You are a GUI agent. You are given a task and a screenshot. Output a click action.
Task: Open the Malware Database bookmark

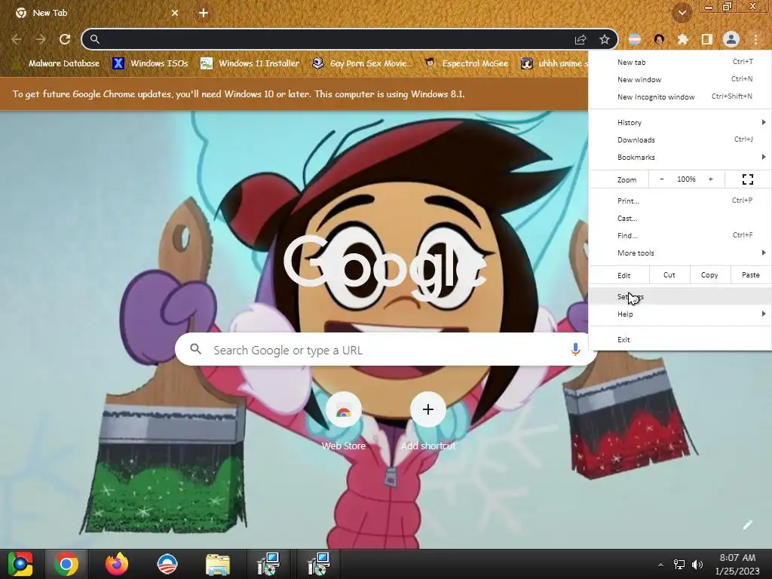click(57, 63)
